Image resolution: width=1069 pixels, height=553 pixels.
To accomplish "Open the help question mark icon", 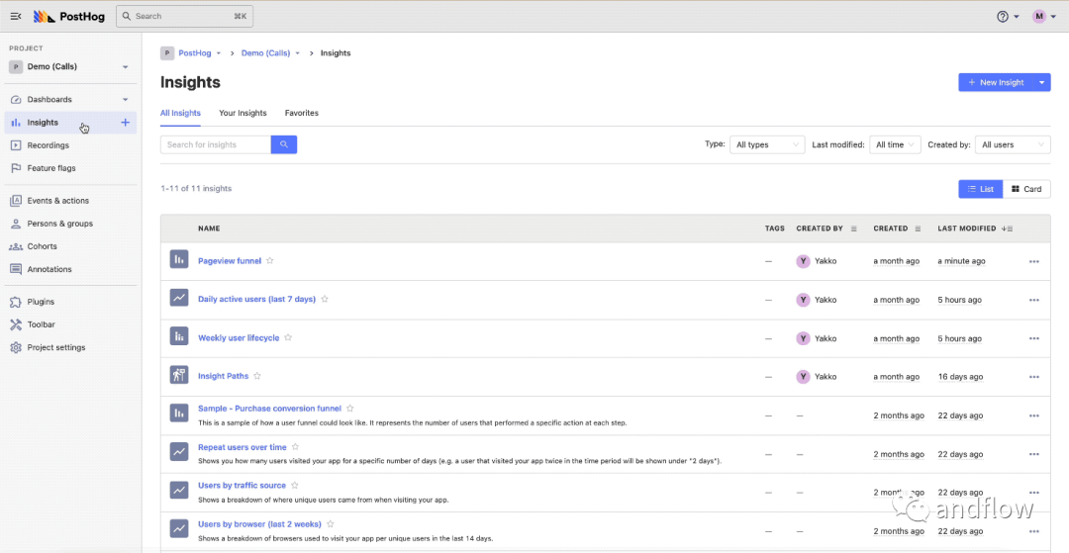I will (x=1003, y=16).
